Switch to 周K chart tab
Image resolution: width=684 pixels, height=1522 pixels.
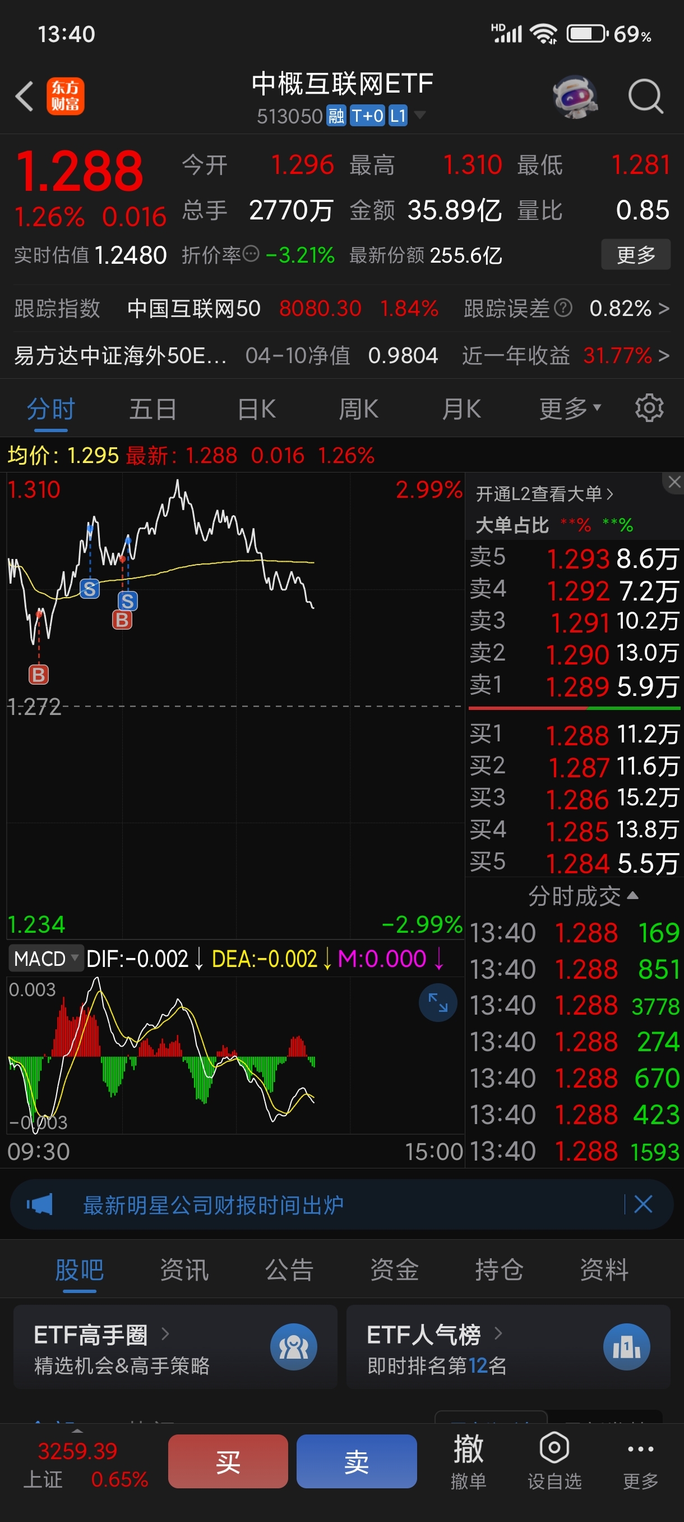coord(358,409)
